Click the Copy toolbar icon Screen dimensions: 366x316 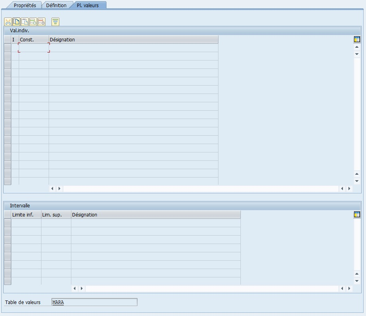pos(16,22)
